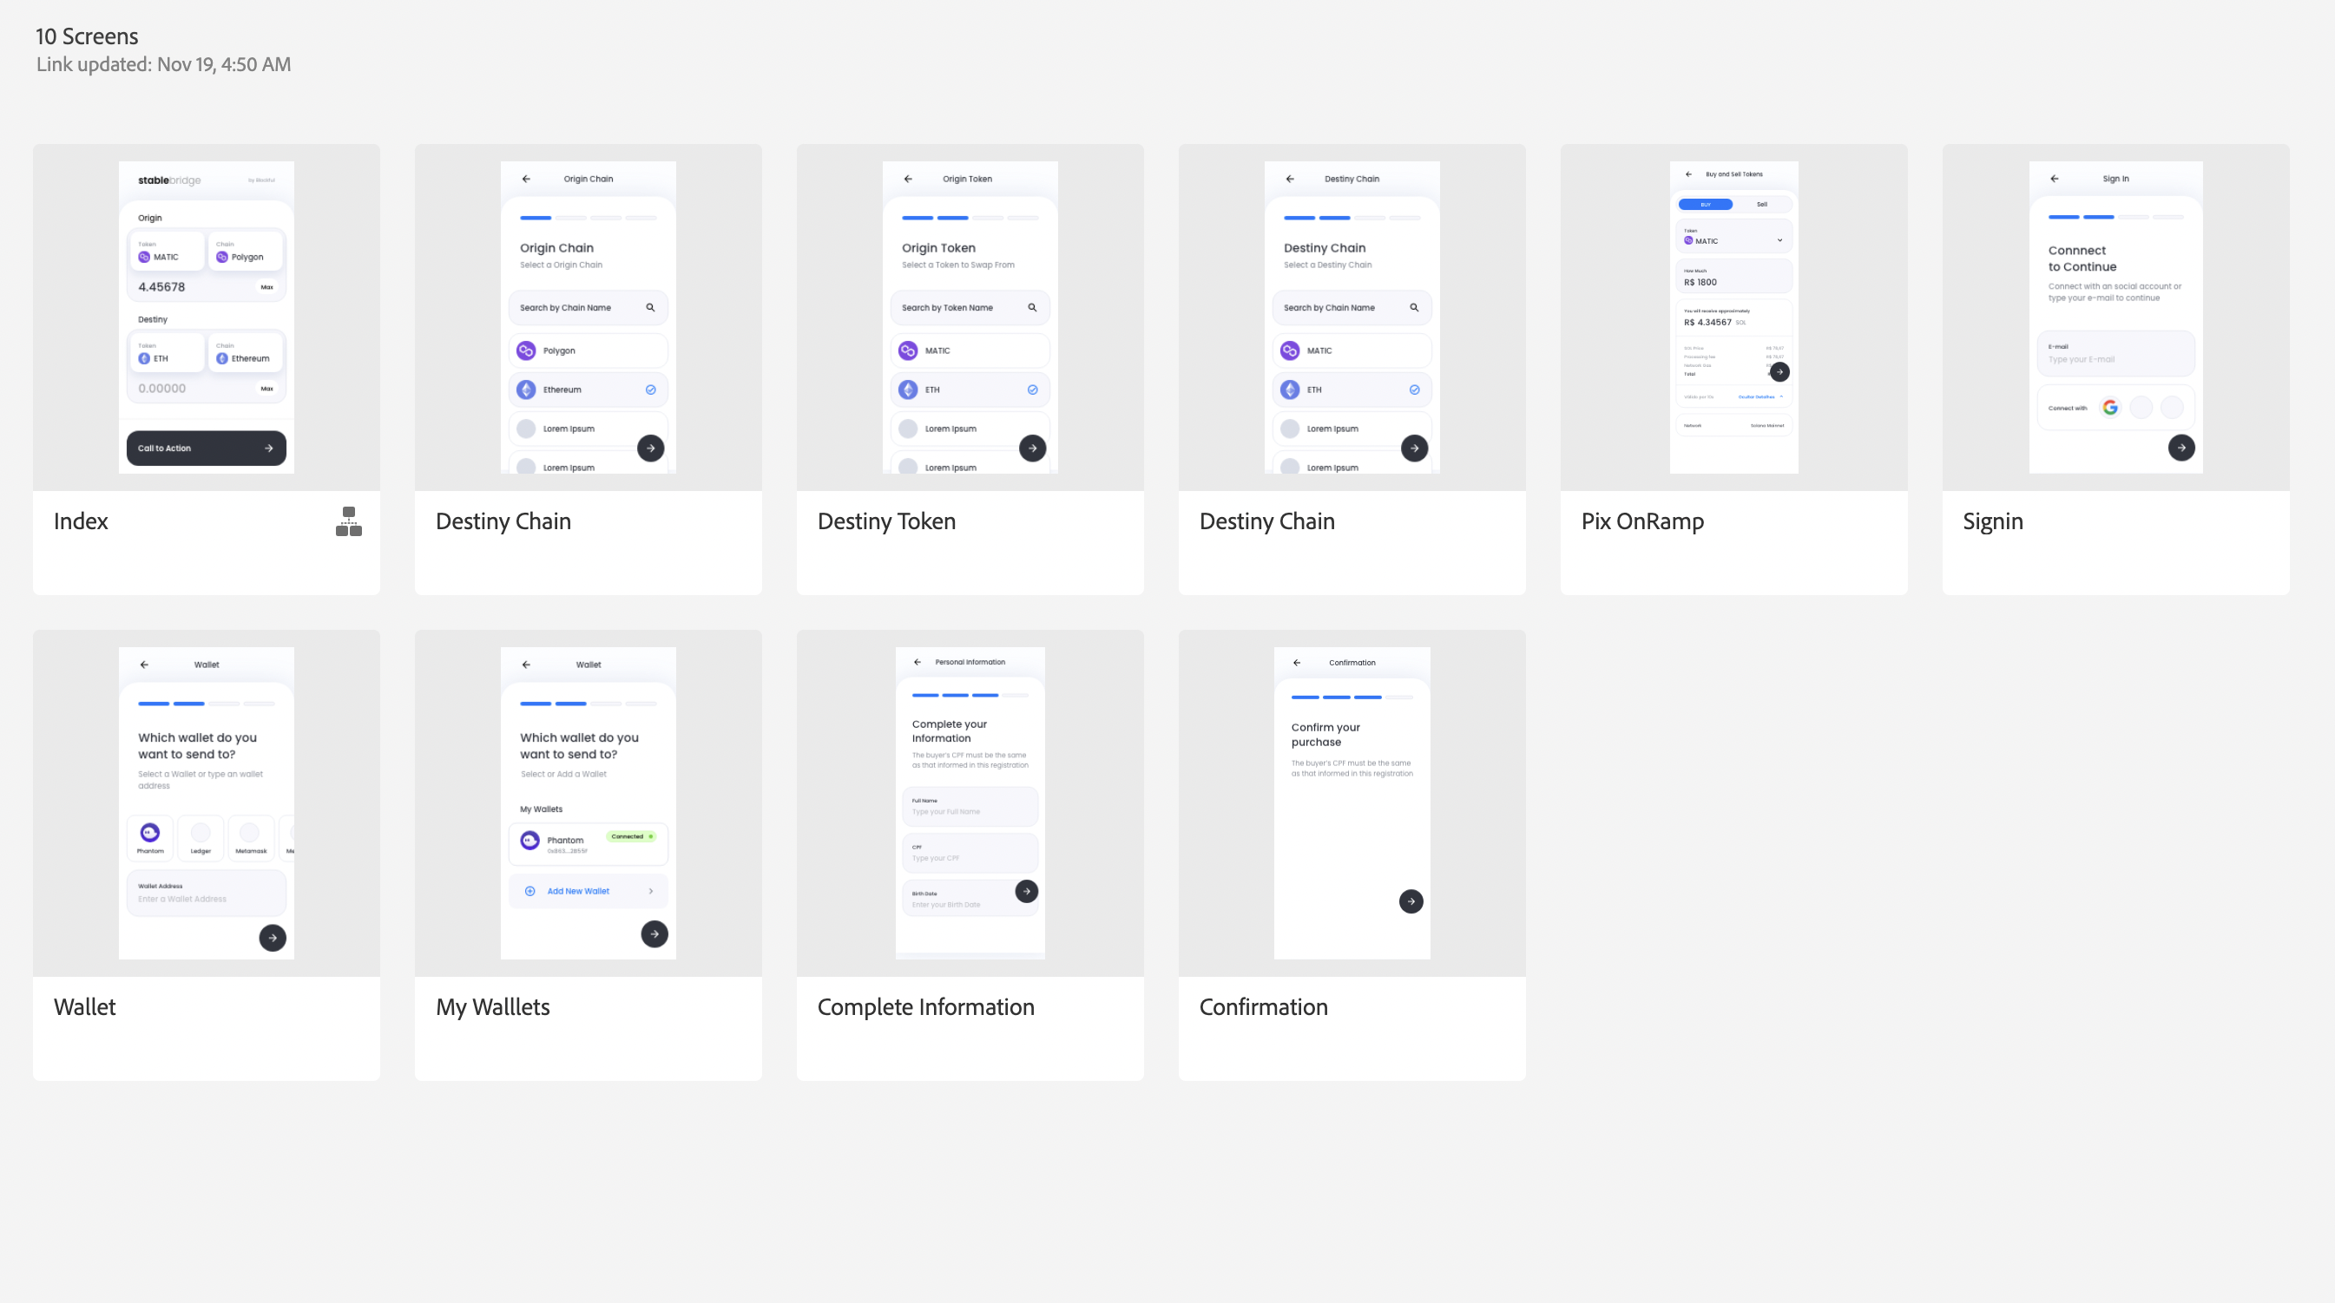
Task: Open the My Walllets screen title
Action: 492,1006
